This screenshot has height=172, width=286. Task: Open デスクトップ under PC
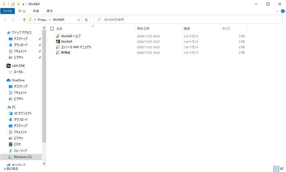coord(20,126)
